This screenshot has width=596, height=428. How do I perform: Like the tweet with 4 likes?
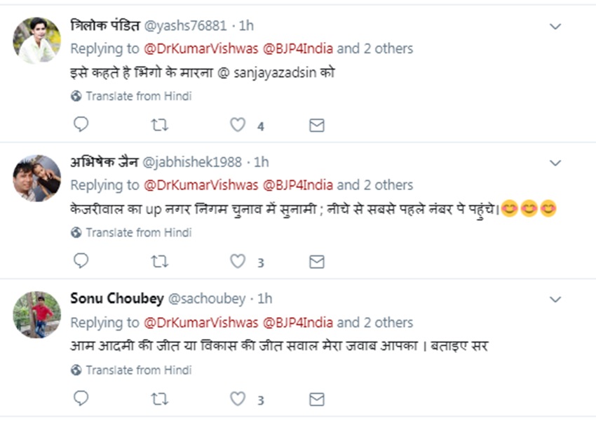coord(238,125)
